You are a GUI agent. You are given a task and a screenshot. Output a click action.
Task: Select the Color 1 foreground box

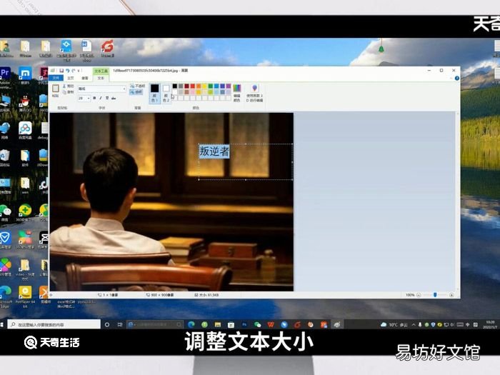coord(155,93)
